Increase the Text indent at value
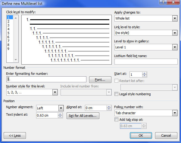181x143 pixels. pyautogui.click(x=60, y=114)
